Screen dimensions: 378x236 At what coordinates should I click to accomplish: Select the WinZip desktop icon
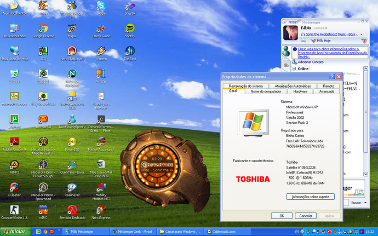101,76
